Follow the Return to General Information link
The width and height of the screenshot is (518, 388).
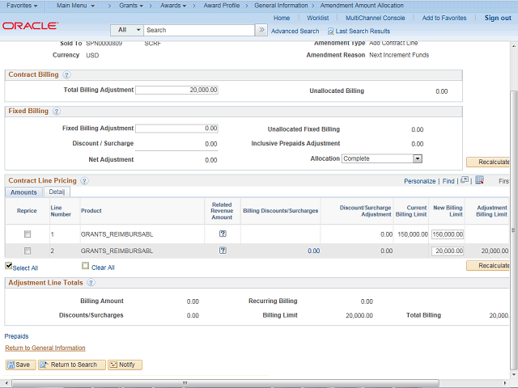(x=45, y=348)
